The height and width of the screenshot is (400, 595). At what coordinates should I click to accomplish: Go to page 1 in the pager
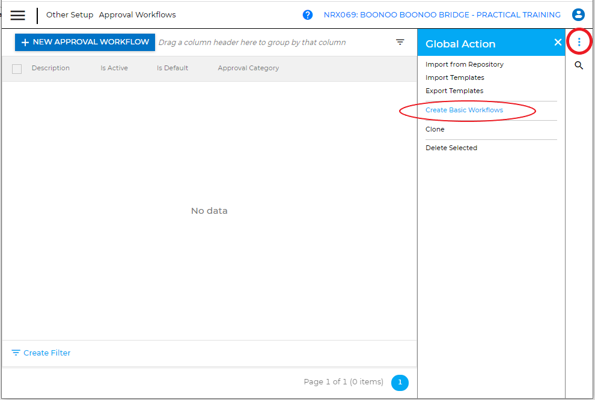(x=400, y=383)
